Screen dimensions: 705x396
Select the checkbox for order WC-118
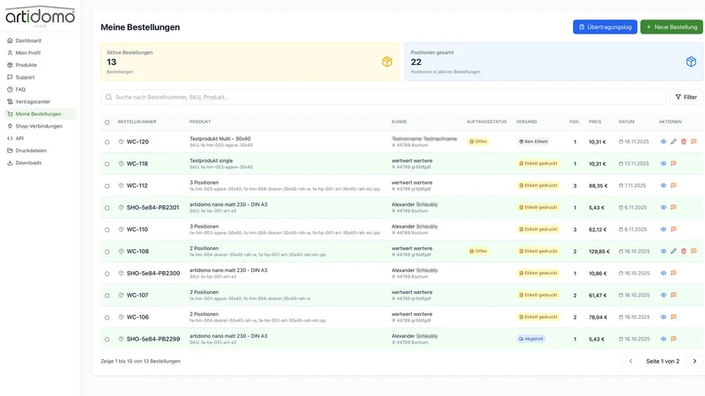[x=107, y=164]
